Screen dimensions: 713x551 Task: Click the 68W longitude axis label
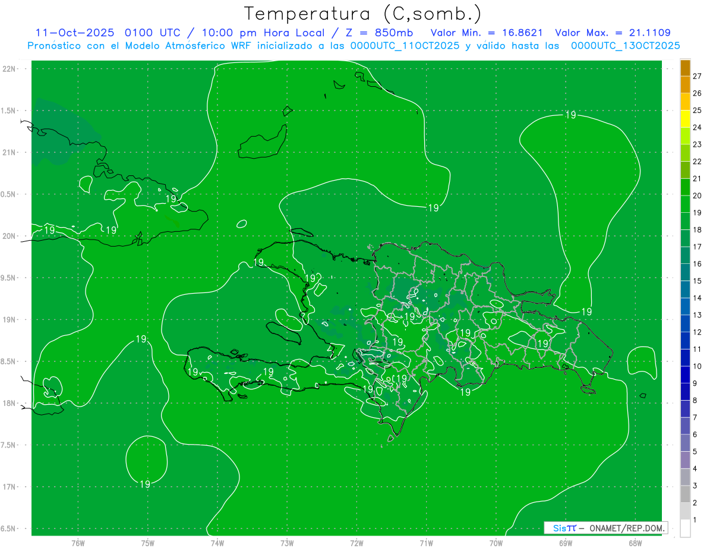(635, 543)
